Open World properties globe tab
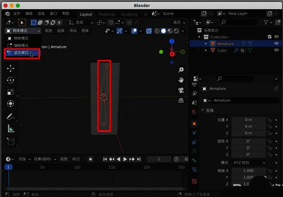 click(194, 112)
